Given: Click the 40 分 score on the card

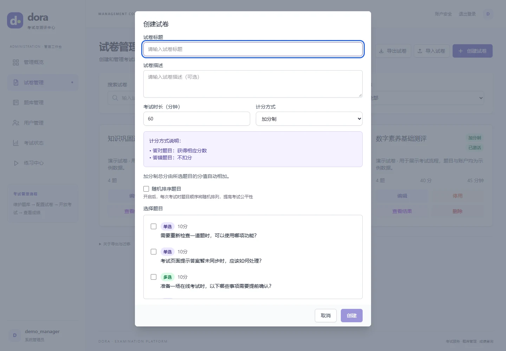Looking at the screenshot, I should point(426,180).
